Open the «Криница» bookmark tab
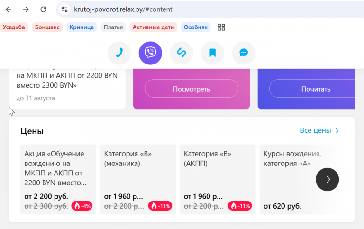Viewport: 364px width, 229px height. click(x=82, y=27)
